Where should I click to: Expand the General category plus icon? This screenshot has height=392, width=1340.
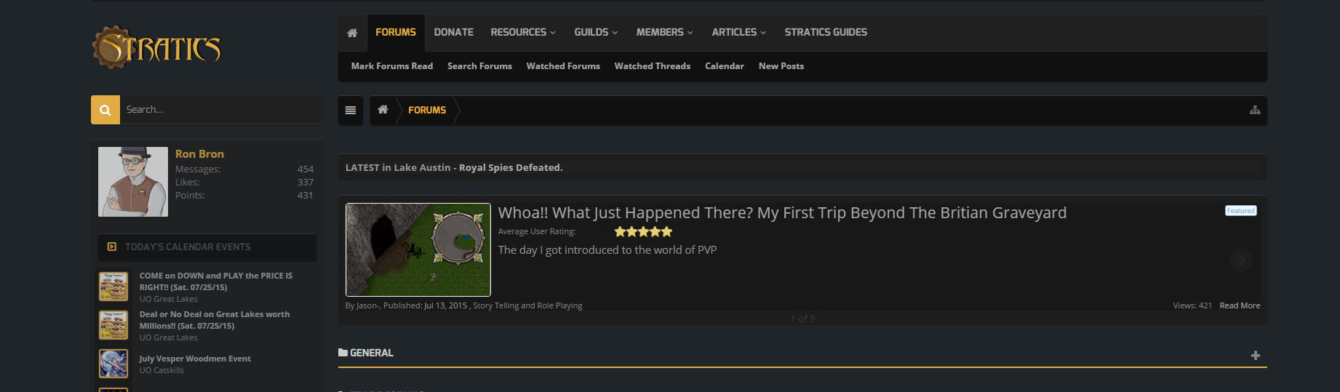[x=1255, y=356]
